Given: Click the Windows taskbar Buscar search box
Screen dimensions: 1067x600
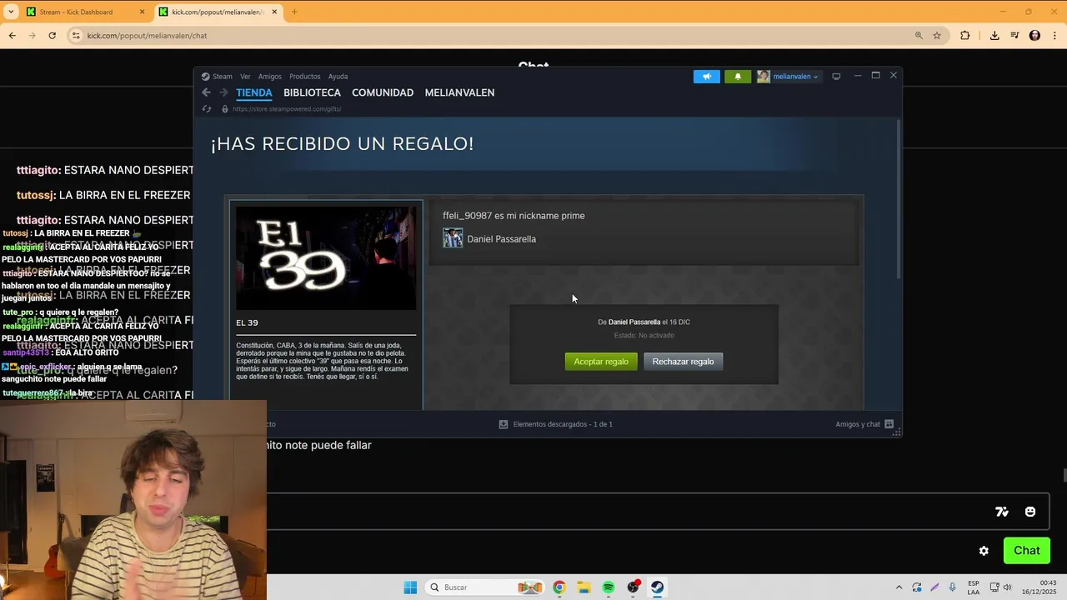Looking at the screenshot, I should tap(485, 587).
